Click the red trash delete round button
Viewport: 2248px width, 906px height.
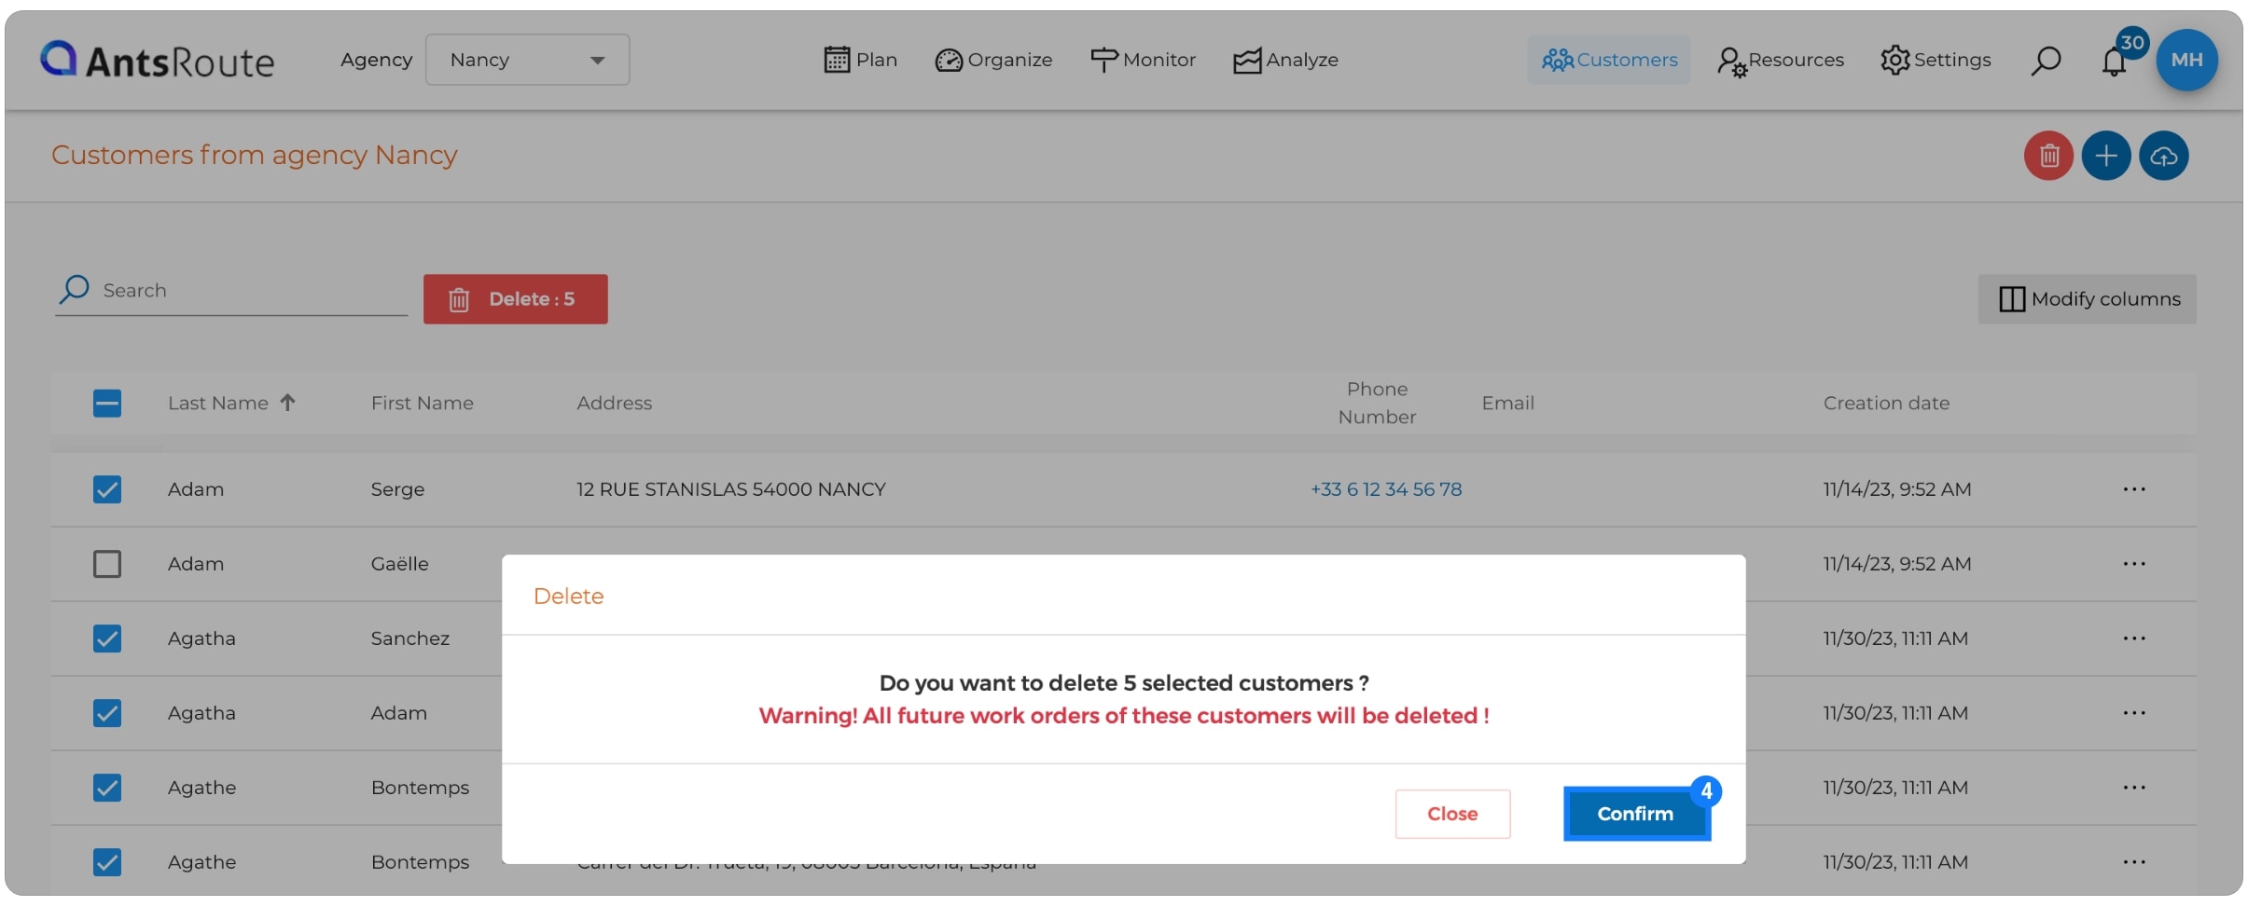[2048, 156]
